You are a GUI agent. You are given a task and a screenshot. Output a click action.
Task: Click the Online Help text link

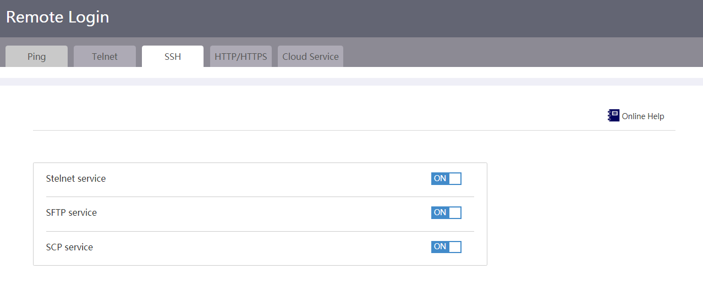(643, 116)
